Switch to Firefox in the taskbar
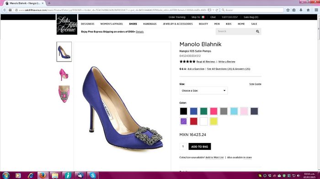 pyautogui.click(x=43, y=175)
